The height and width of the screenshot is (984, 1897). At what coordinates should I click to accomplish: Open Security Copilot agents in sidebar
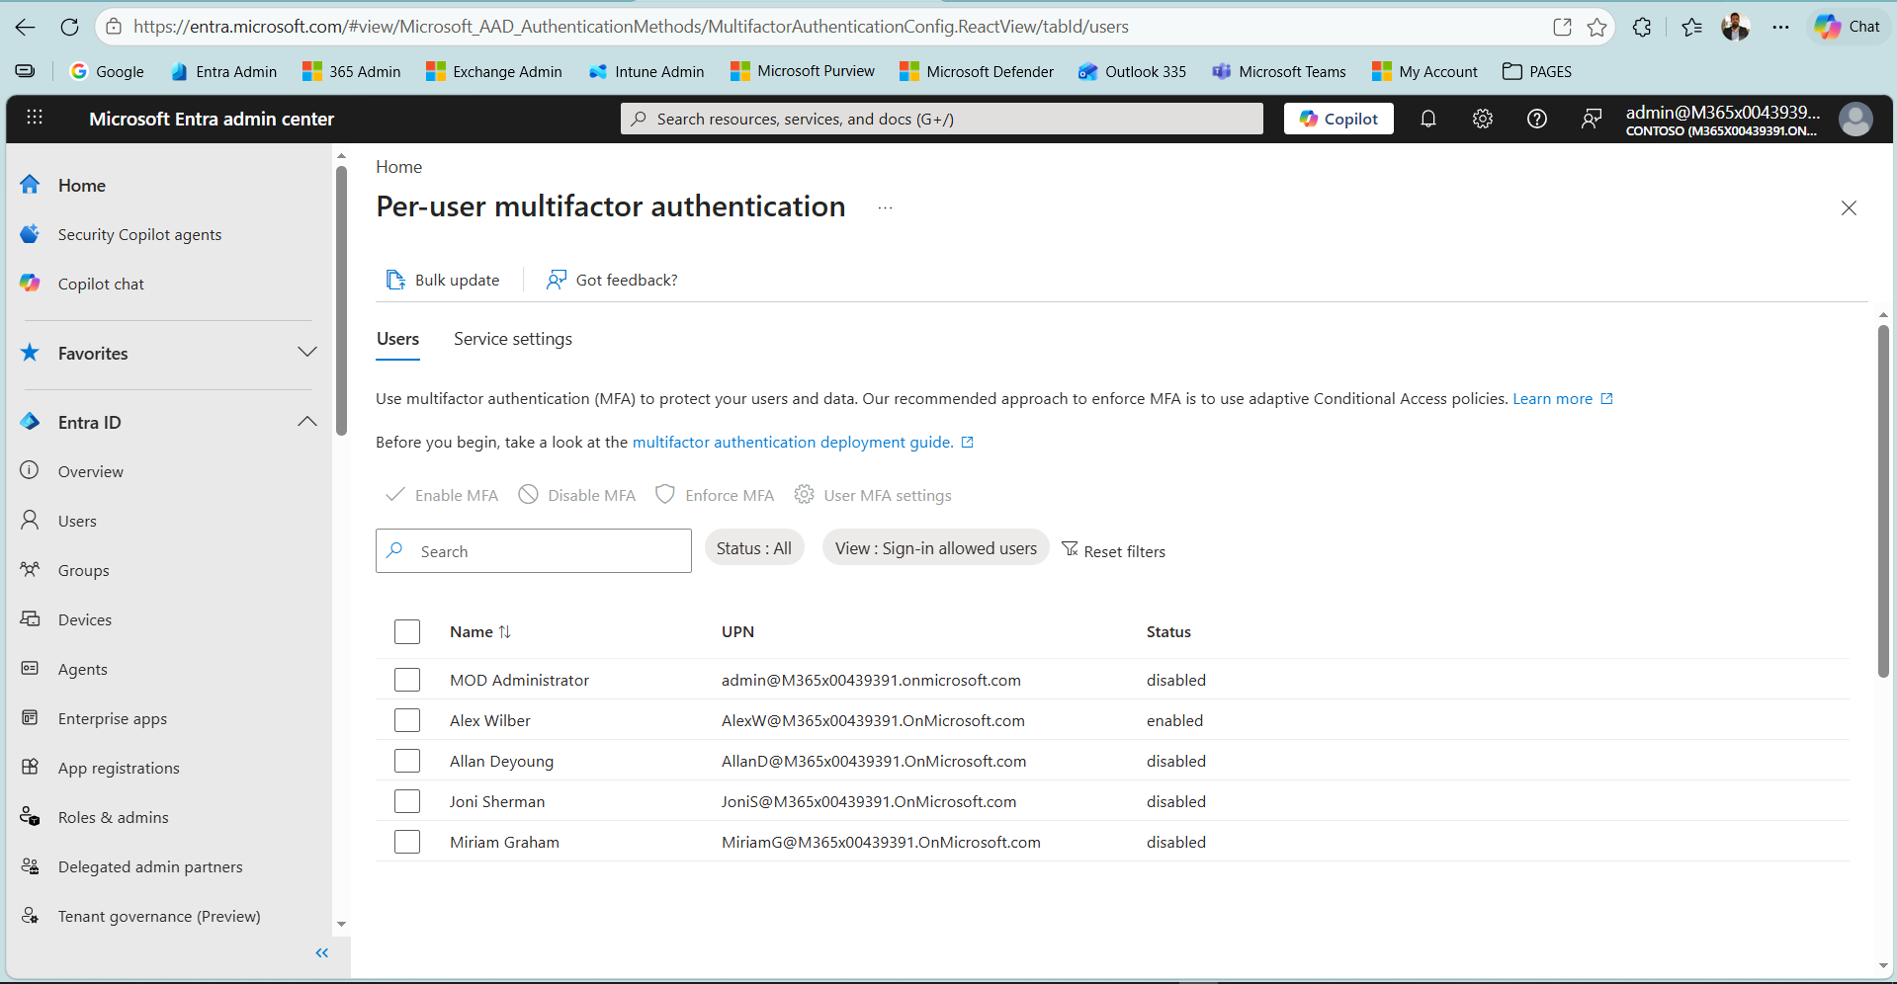click(139, 234)
